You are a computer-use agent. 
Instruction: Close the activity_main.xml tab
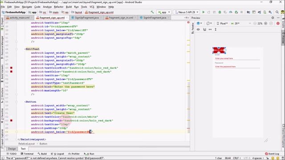click(x=32, y=18)
